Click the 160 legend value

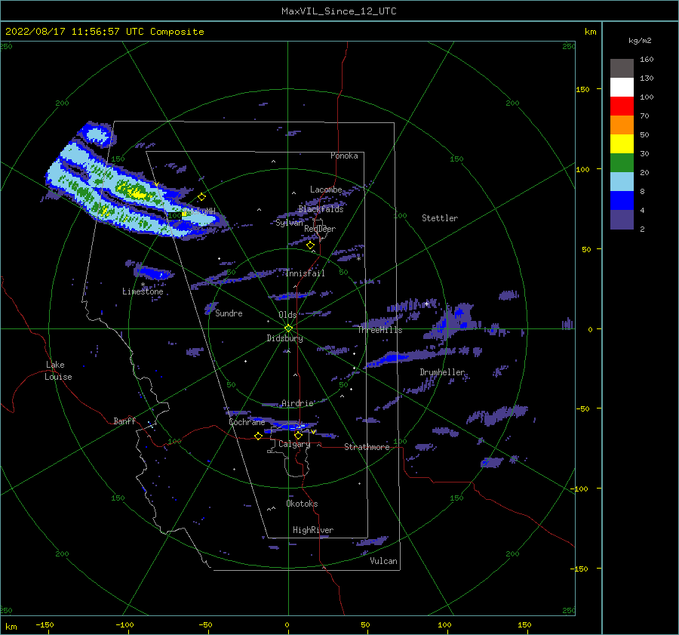[x=647, y=60]
